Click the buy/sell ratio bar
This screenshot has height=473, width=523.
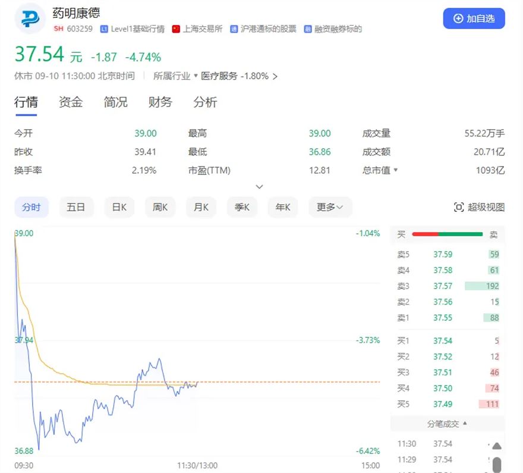pyautogui.click(x=447, y=234)
